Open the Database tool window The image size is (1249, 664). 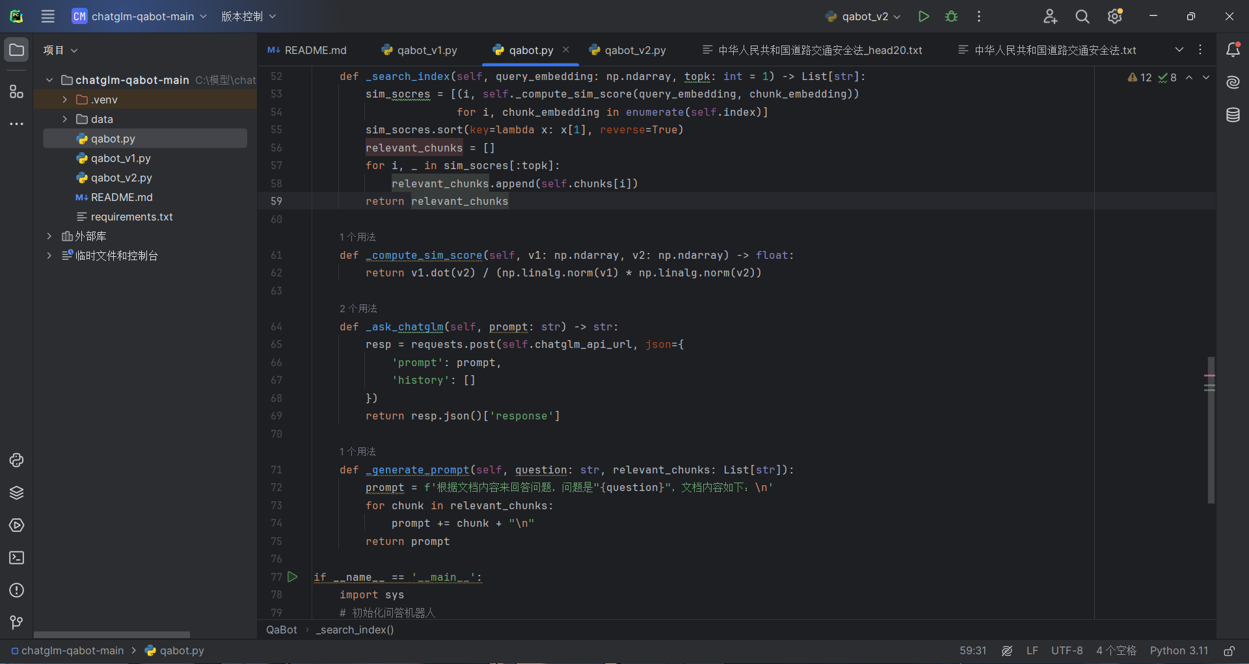1233,115
